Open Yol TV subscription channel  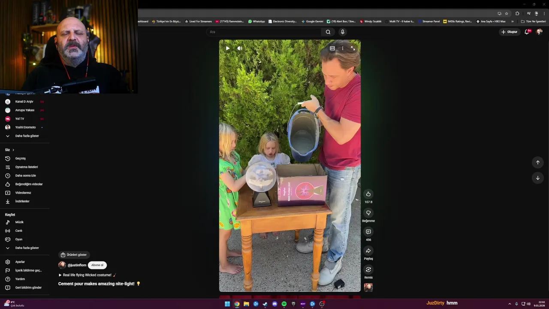tap(24, 119)
